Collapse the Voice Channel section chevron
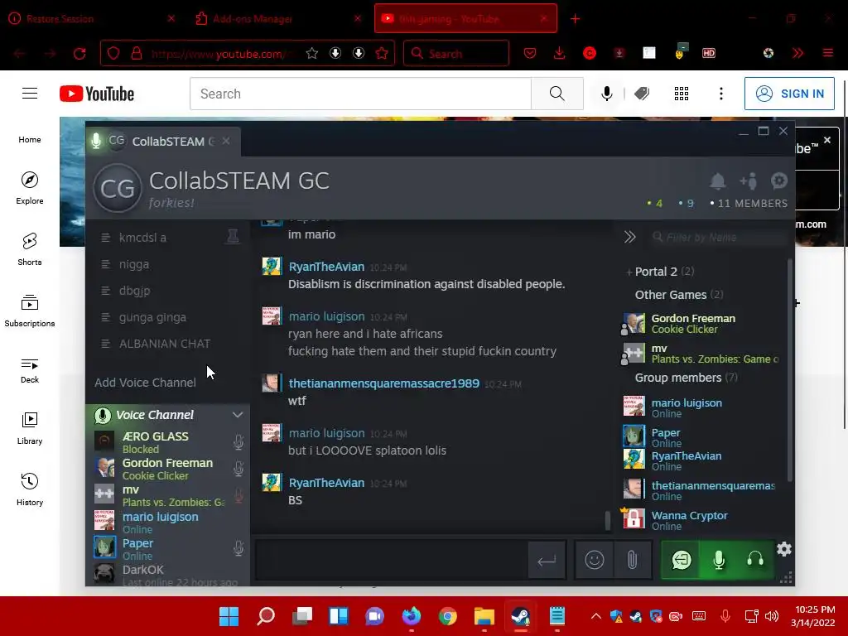The height and width of the screenshot is (636, 848). [x=238, y=415]
